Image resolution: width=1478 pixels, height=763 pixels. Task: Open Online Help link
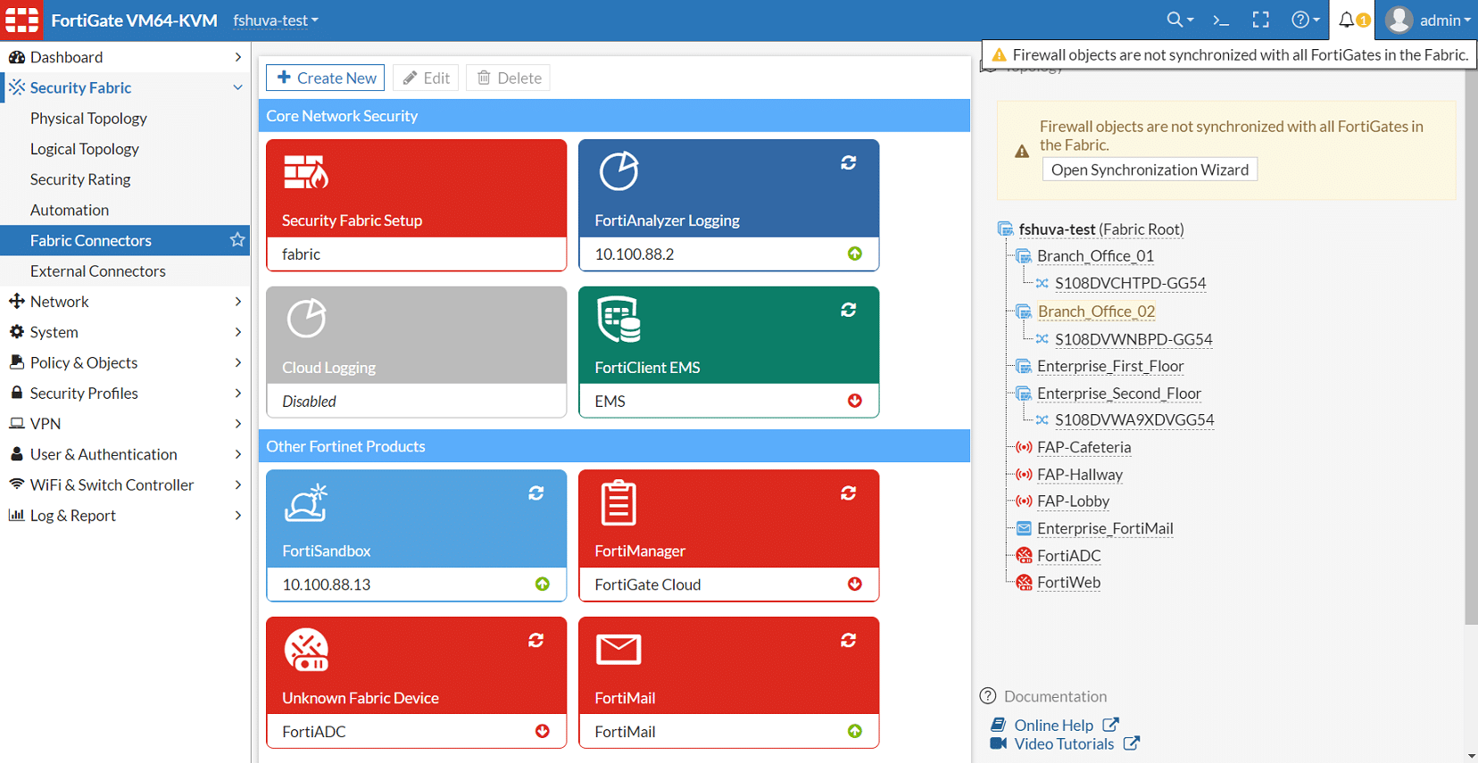click(x=1054, y=726)
